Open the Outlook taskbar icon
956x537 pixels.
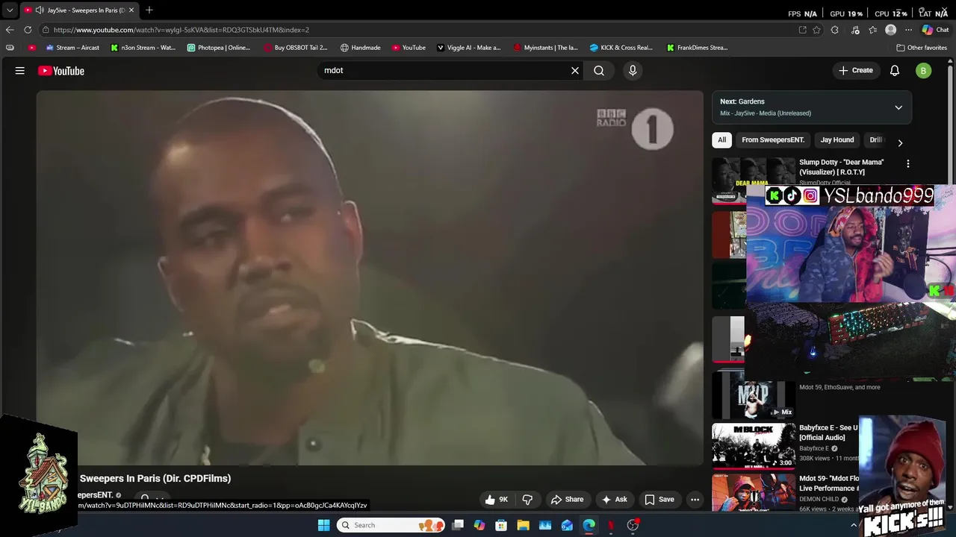(567, 525)
